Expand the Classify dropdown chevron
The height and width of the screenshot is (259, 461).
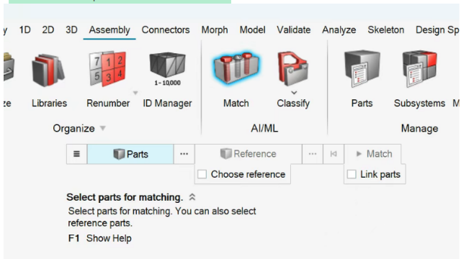click(294, 93)
